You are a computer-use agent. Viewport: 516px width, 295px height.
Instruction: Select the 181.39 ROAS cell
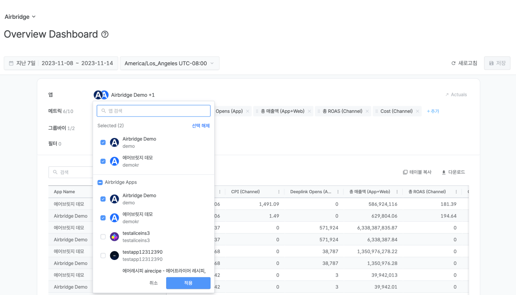(448, 204)
